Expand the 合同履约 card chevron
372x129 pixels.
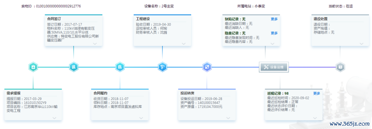pyautogui.click(x=141, y=118)
